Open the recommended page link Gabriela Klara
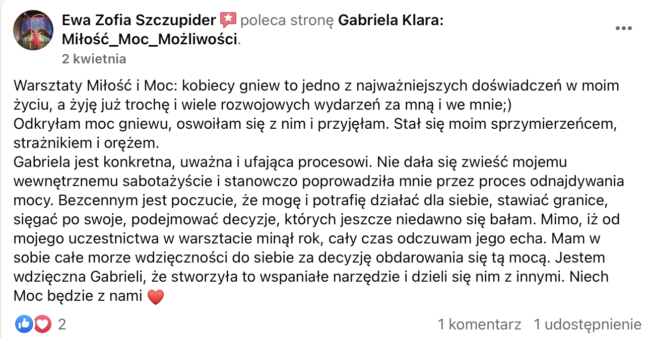 391,21
